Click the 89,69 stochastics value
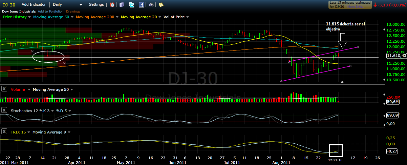Viewport: 407px width, 165px height. click(x=392, y=116)
